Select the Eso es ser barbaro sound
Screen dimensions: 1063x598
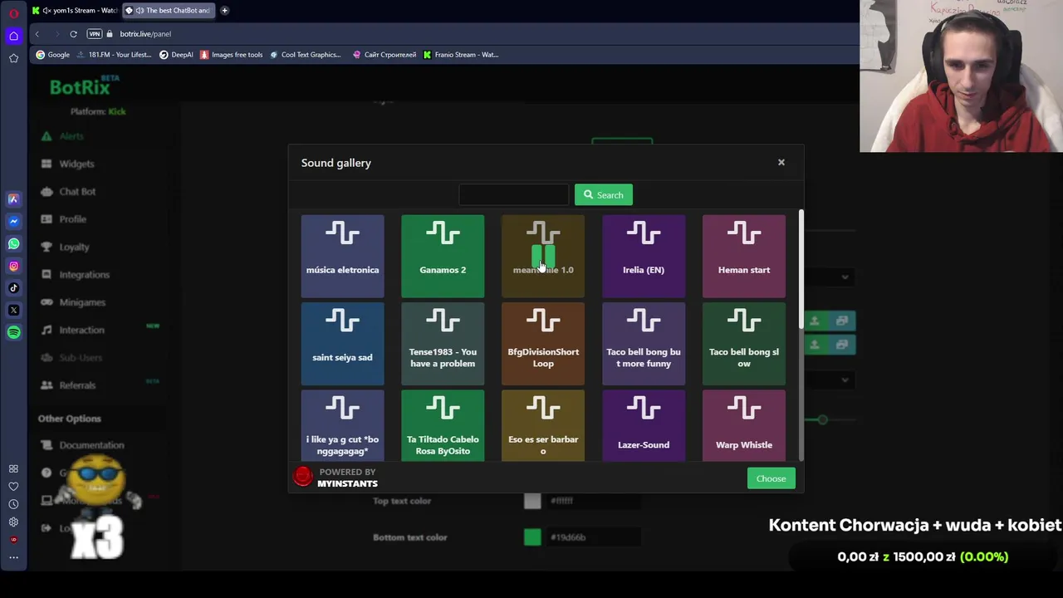pos(543,425)
